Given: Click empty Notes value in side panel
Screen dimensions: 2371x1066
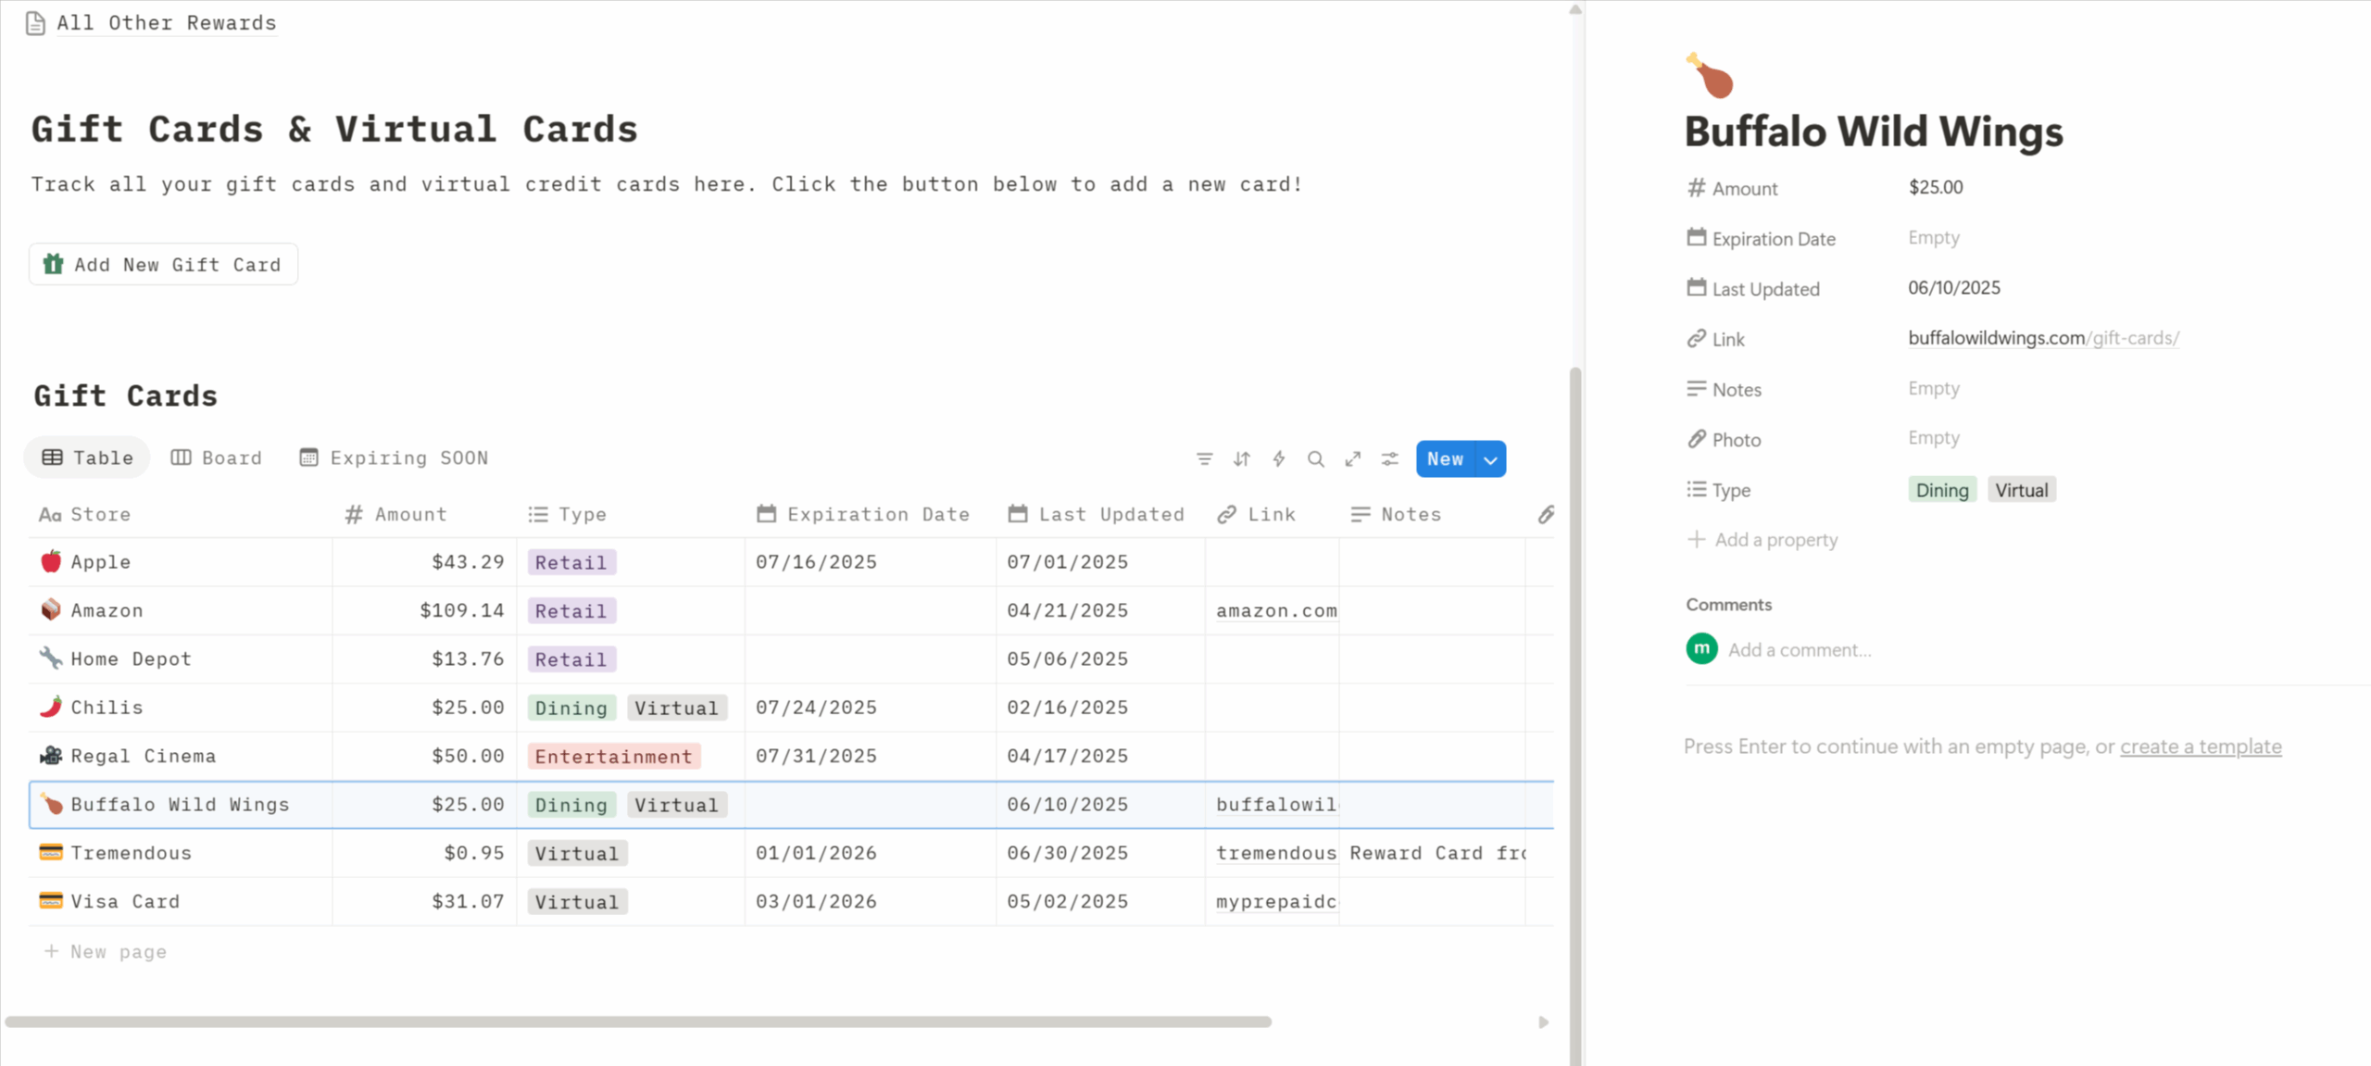Looking at the screenshot, I should point(1934,389).
